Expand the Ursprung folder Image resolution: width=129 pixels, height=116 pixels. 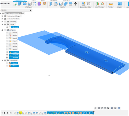click(x=2, y=22)
